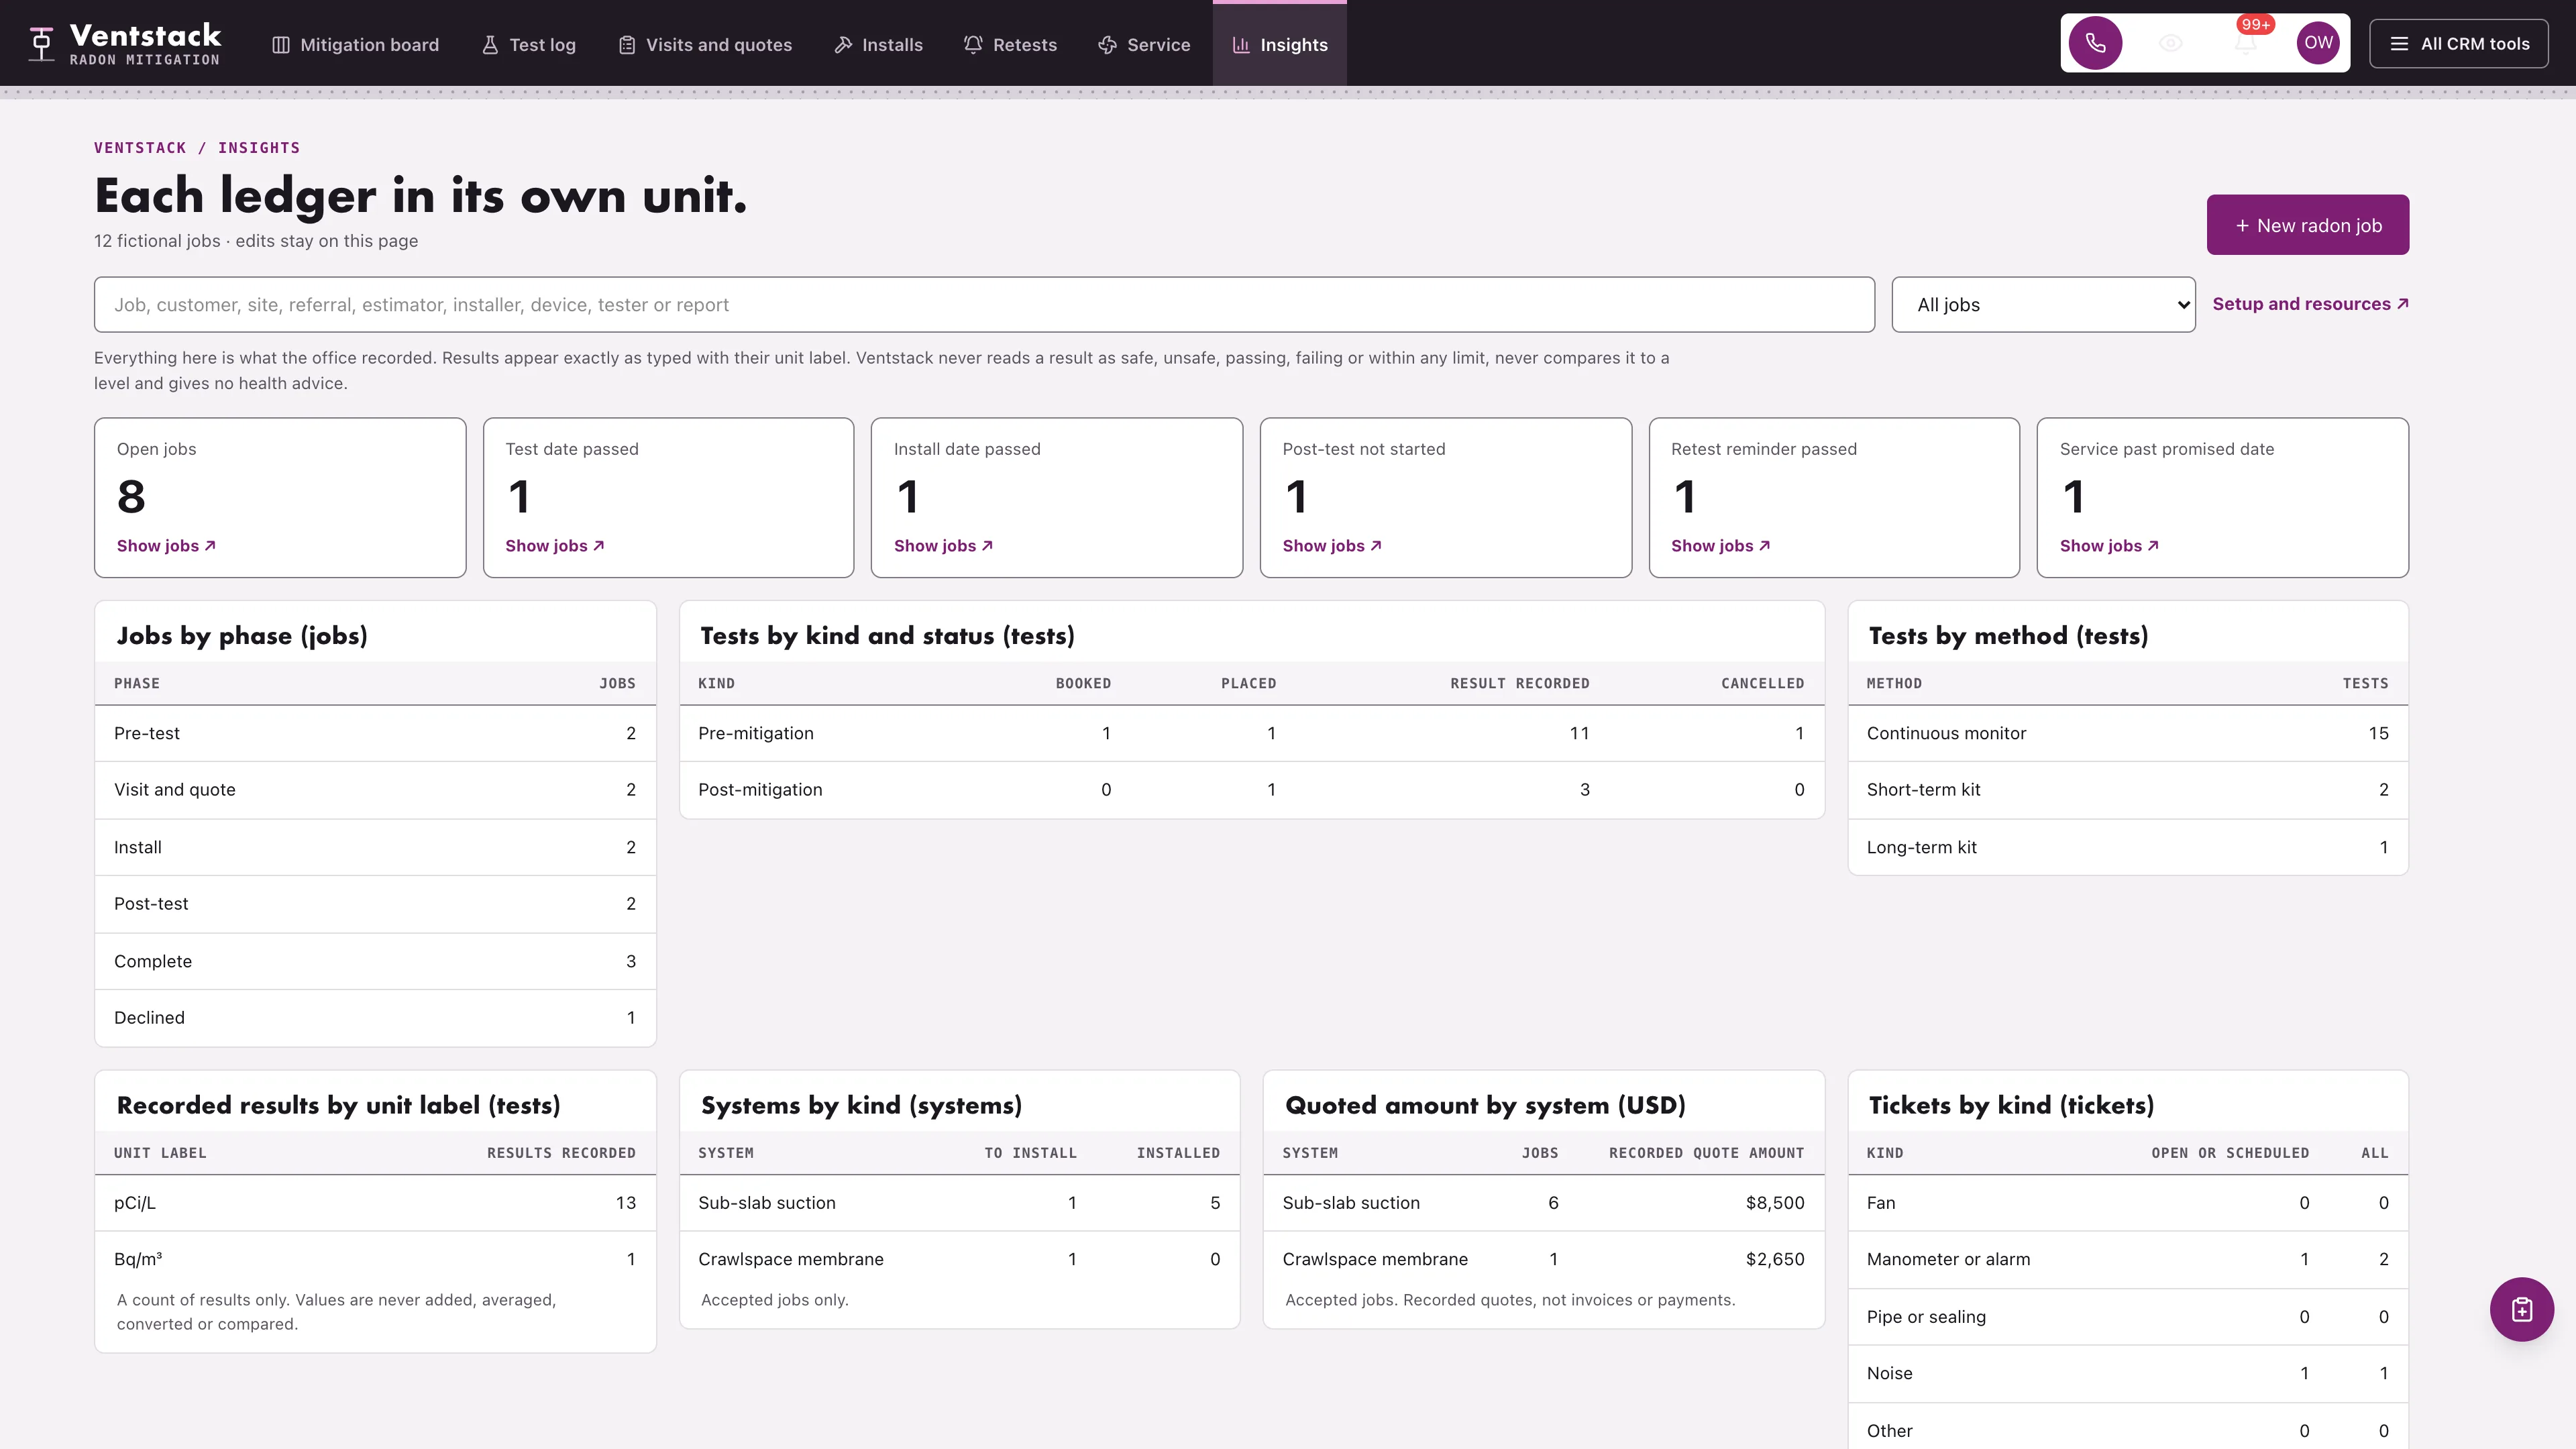Open the OW user avatar menu
The height and width of the screenshot is (1449, 2576).
(x=2318, y=43)
